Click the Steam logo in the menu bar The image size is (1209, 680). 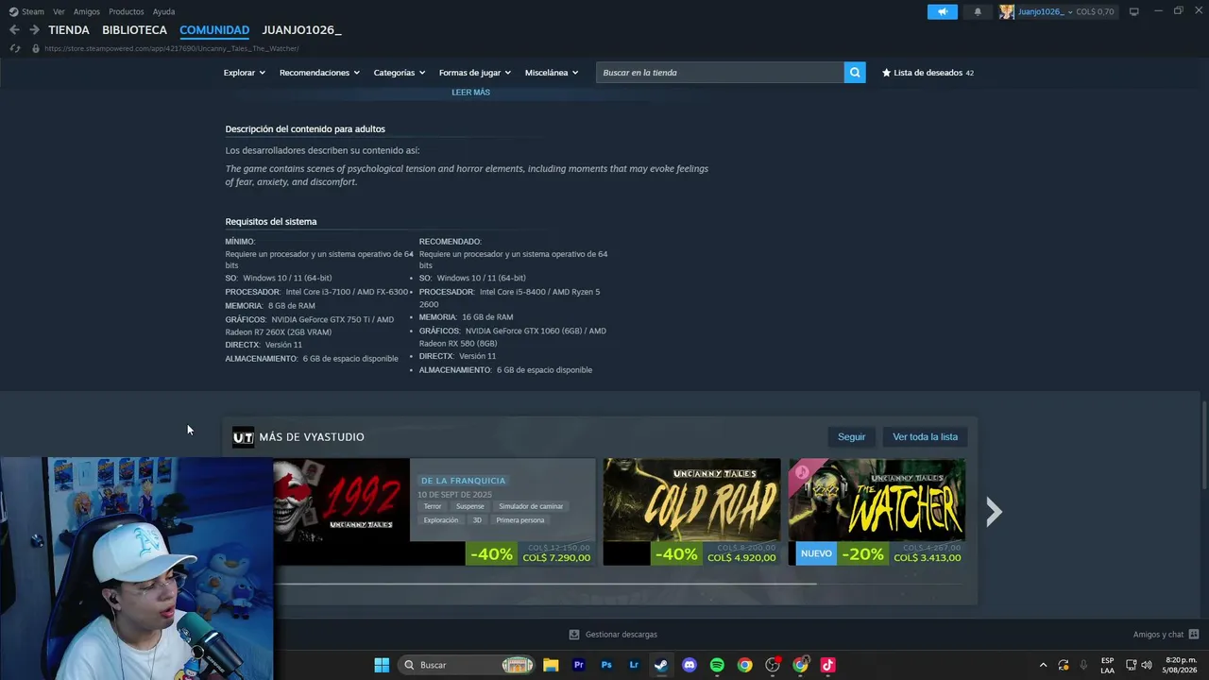pos(13,11)
